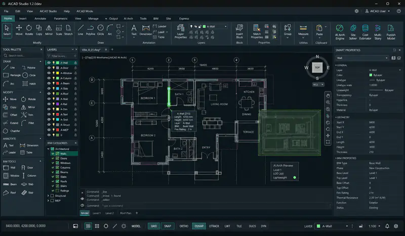Screen dimensions: 405x236
Task: Pick the Chamfer tool in Tool Palette
Action: coord(11,131)
